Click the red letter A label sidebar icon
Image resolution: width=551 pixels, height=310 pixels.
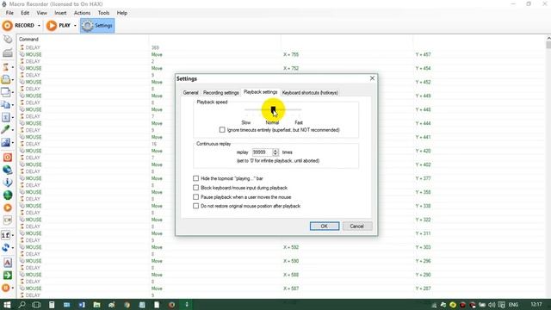tap(8, 263)
